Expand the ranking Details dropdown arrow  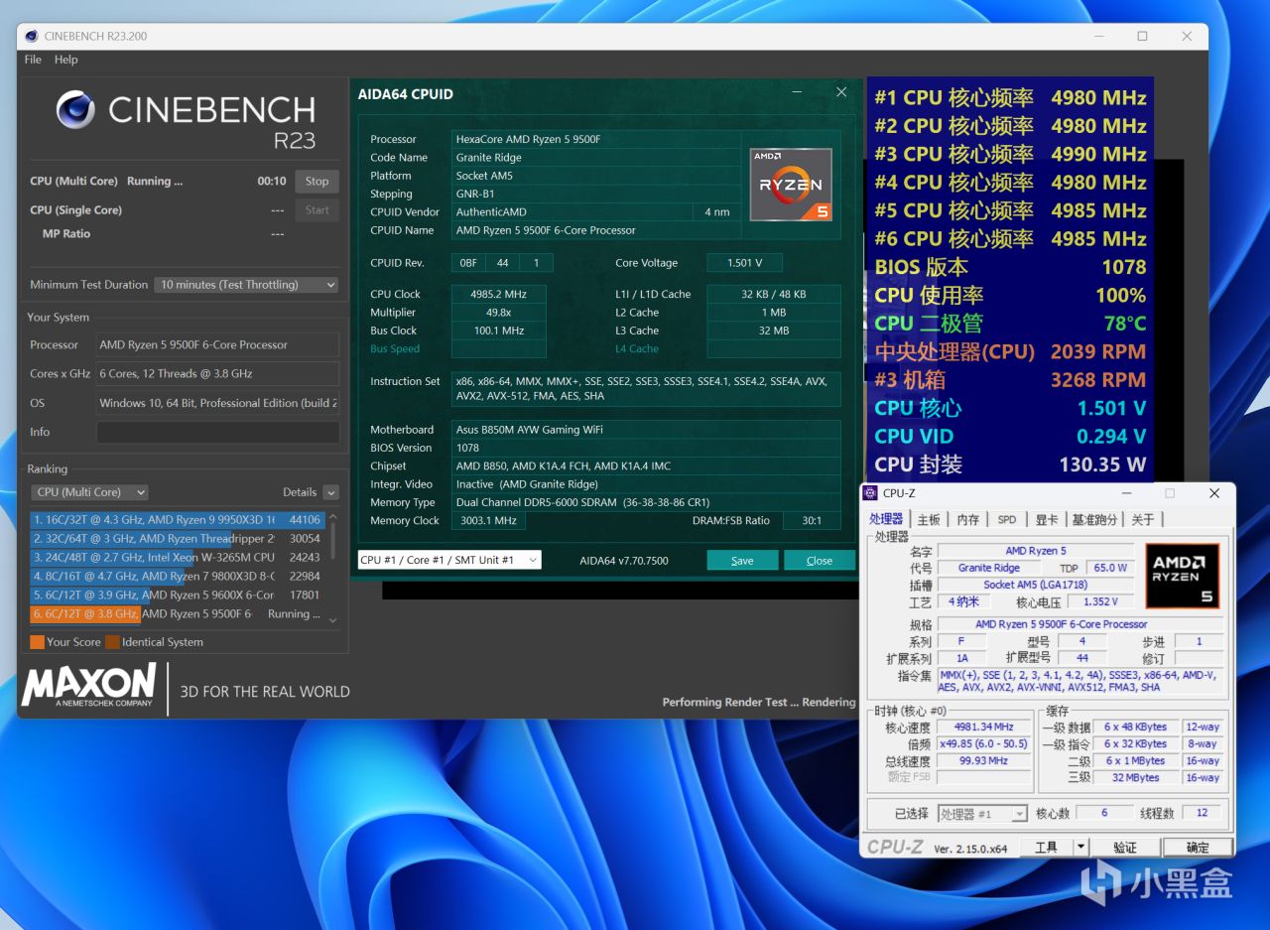click(x=330, y=492)
